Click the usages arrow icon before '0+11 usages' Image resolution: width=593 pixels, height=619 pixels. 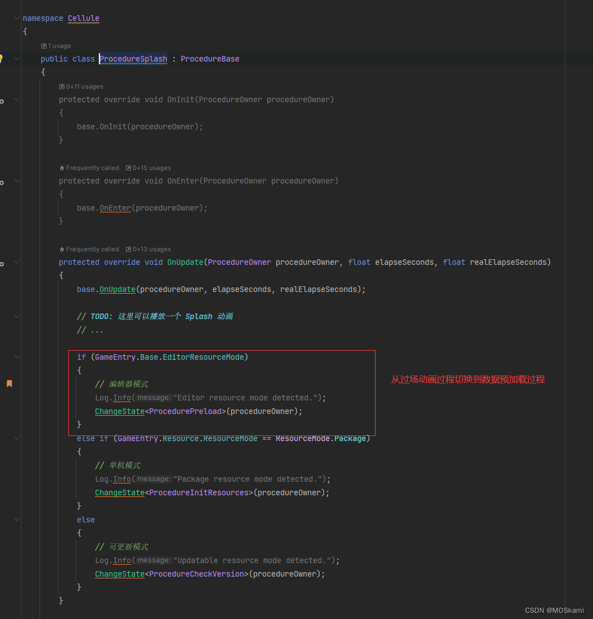61,86
